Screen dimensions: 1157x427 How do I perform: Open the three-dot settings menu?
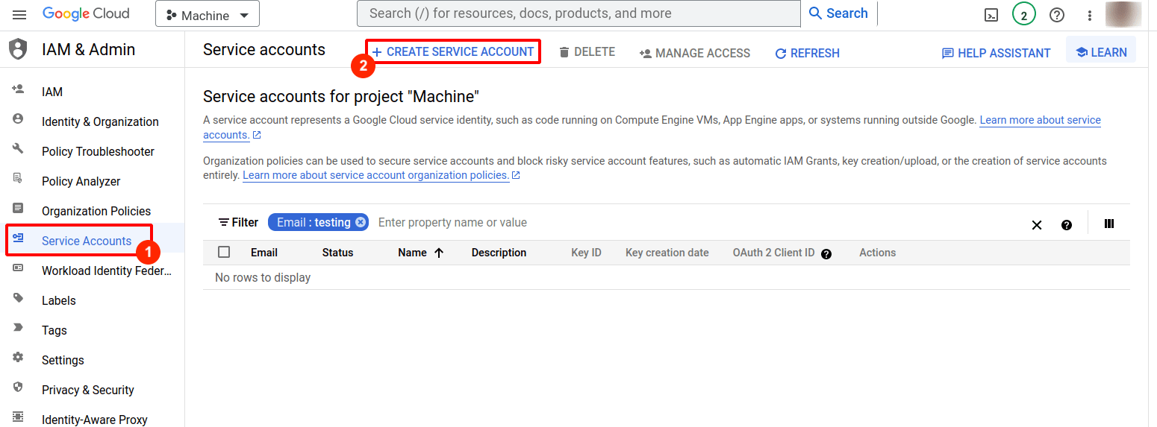(1090, 15)
